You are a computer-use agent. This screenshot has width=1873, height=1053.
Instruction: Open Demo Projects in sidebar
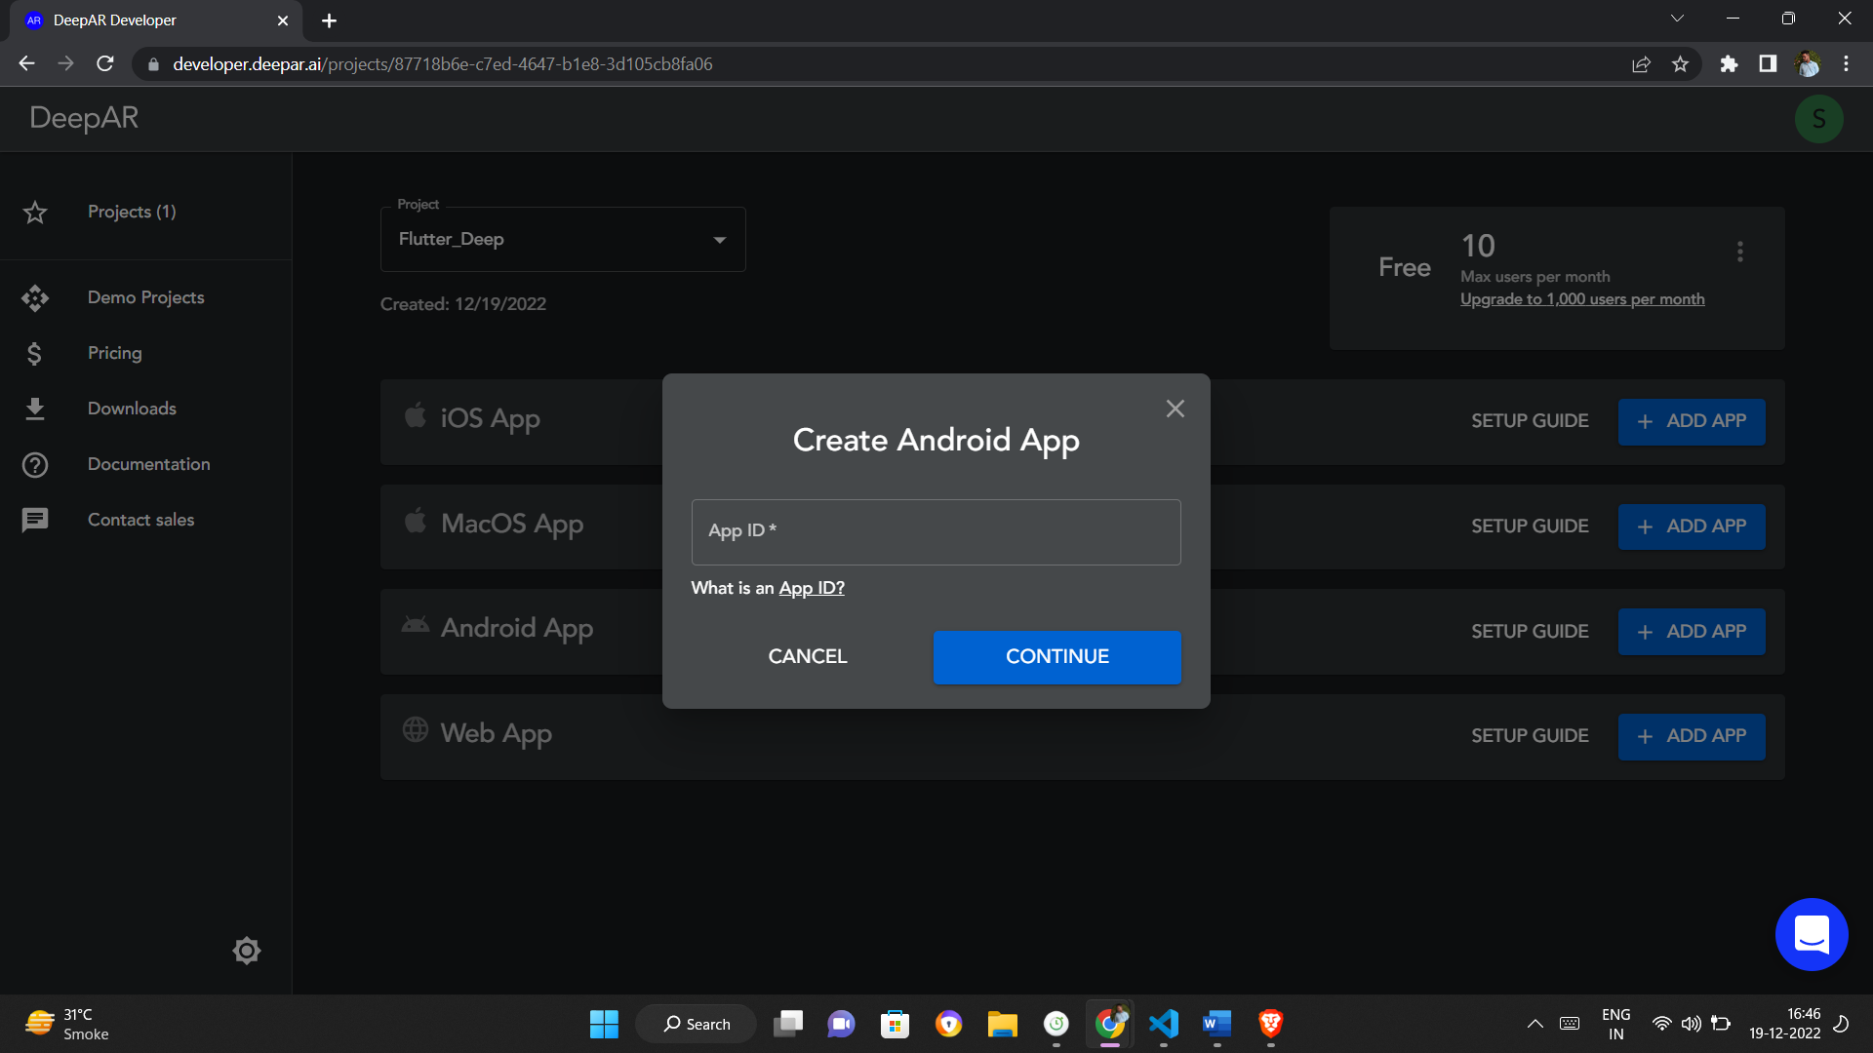[146, 297]
